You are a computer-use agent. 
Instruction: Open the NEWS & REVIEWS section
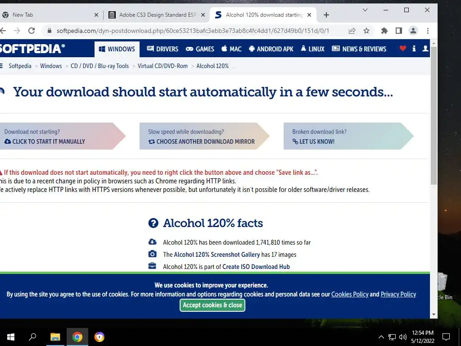tap(359, 49)
